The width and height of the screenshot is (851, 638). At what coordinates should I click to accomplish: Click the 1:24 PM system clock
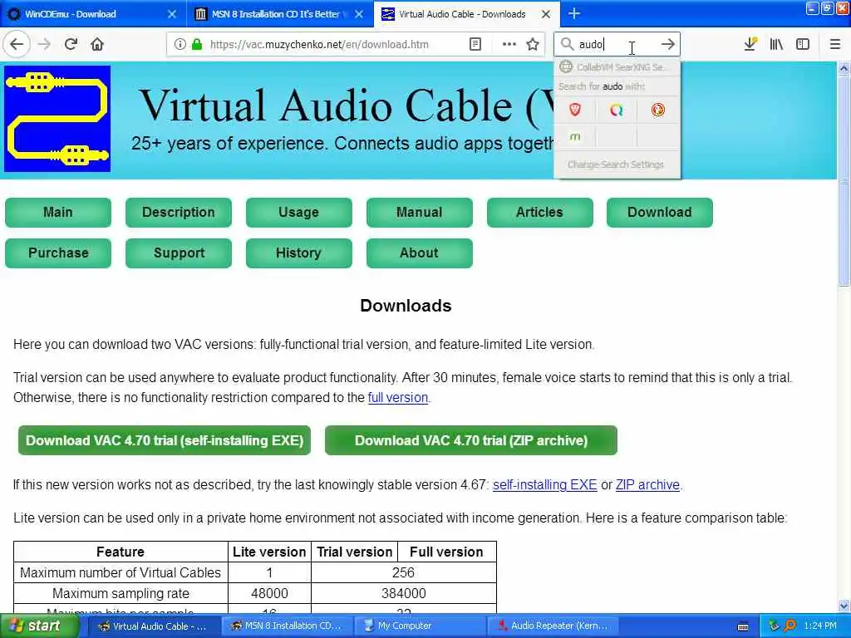pyautogui.click(x=820, y=626)
